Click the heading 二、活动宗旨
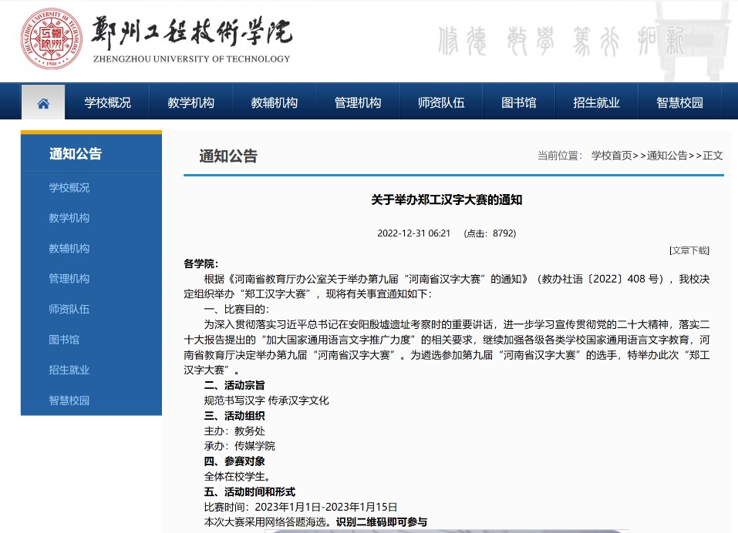The width and height of the screenshot is (738, 533). pyautogui.click(x=234, y=385)
